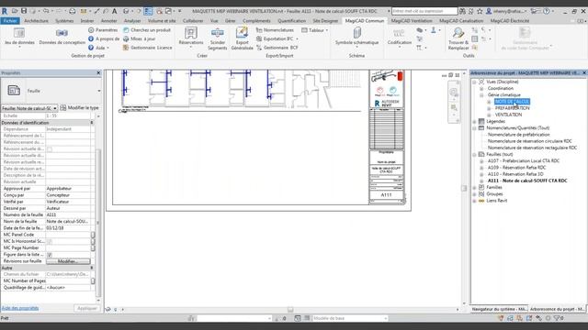Open A110 - Réservation Refsa 3D sheet
Viewport: 588px width, 330px height.
515,174
